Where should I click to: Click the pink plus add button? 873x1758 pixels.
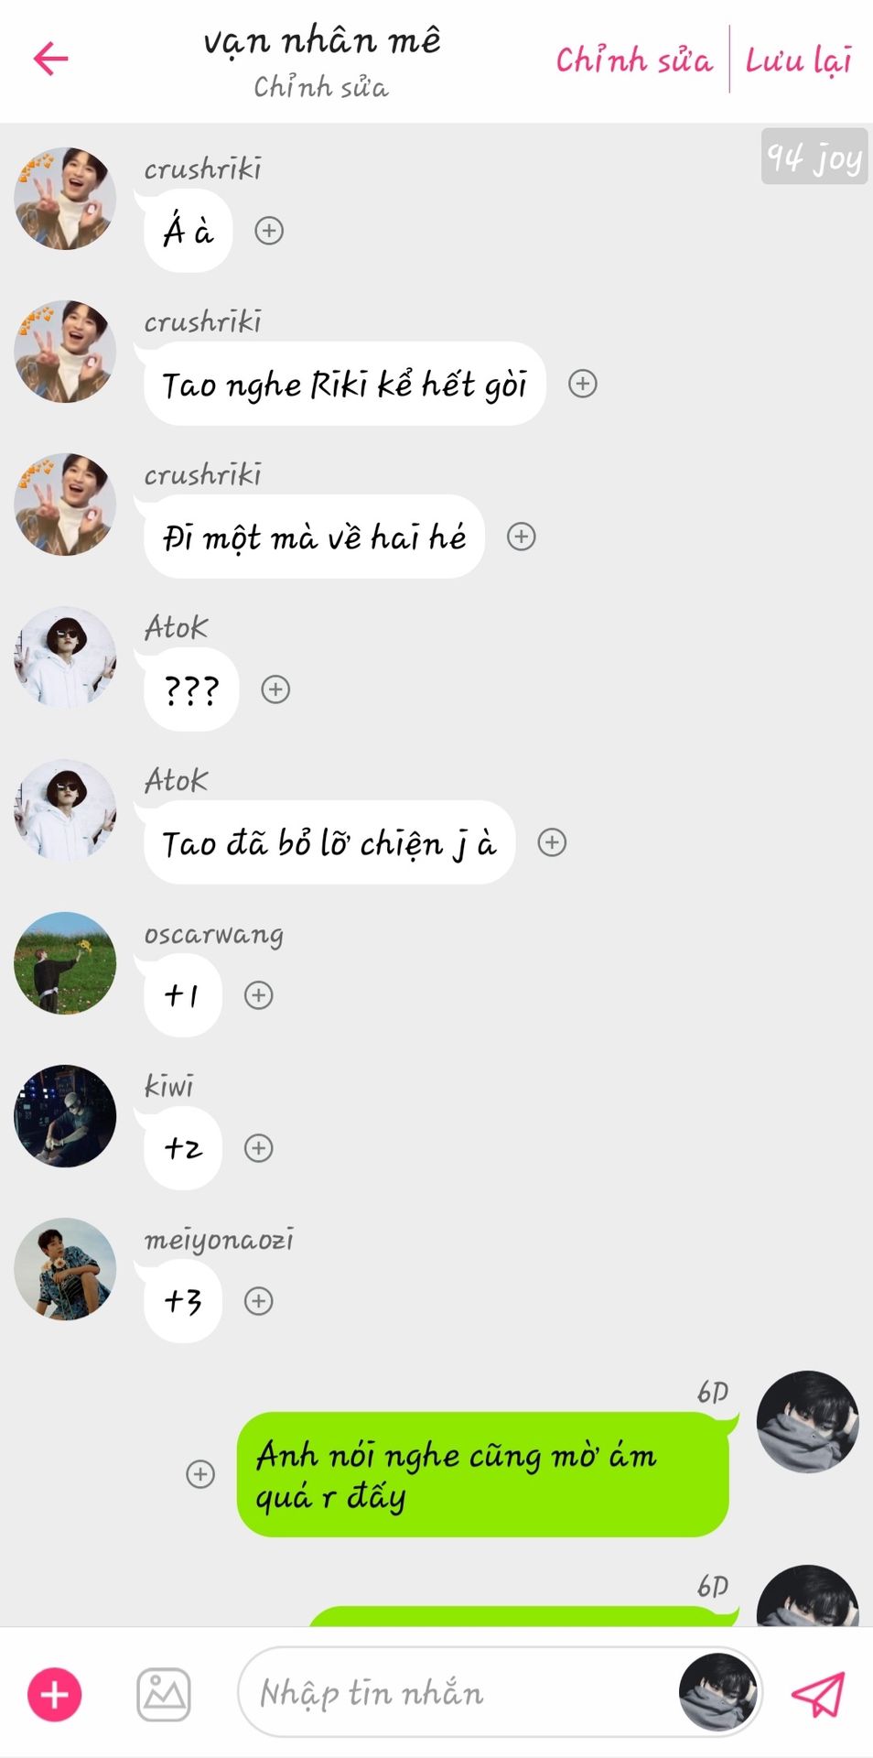55,1695
